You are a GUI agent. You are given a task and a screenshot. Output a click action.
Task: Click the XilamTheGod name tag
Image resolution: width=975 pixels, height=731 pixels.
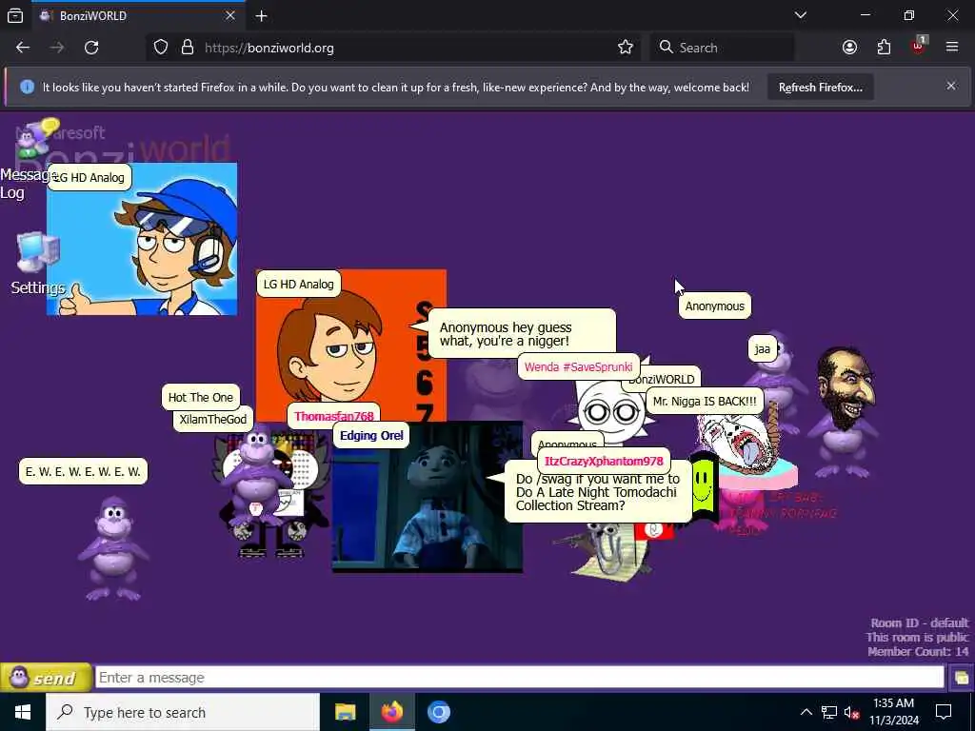(x=212, y=420)
